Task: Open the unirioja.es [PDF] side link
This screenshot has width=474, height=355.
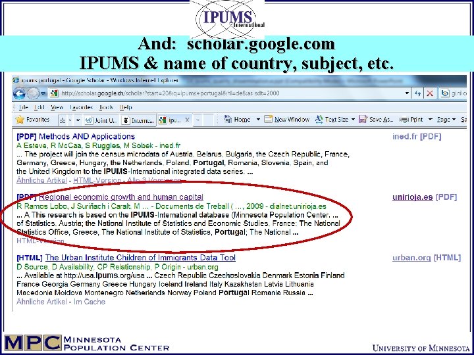Action: click(425, 197)
